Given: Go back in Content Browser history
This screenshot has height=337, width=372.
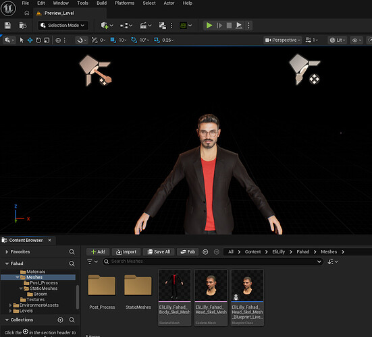Looking at the screenshot, I should click(x=205, y=252).
